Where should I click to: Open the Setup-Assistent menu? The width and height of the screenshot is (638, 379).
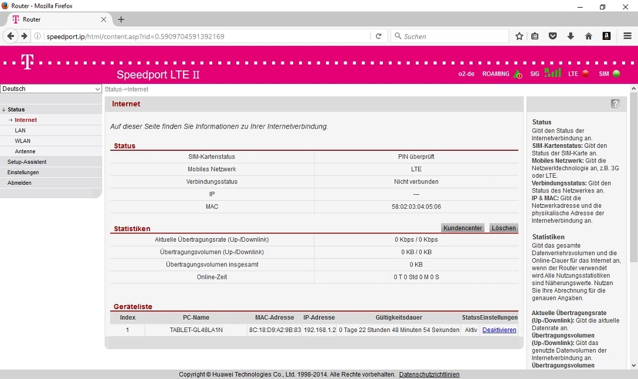click(x=27, y=162)
